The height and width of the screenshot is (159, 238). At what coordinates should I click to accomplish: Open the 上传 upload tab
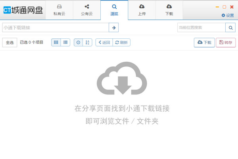tap(142, 10)
